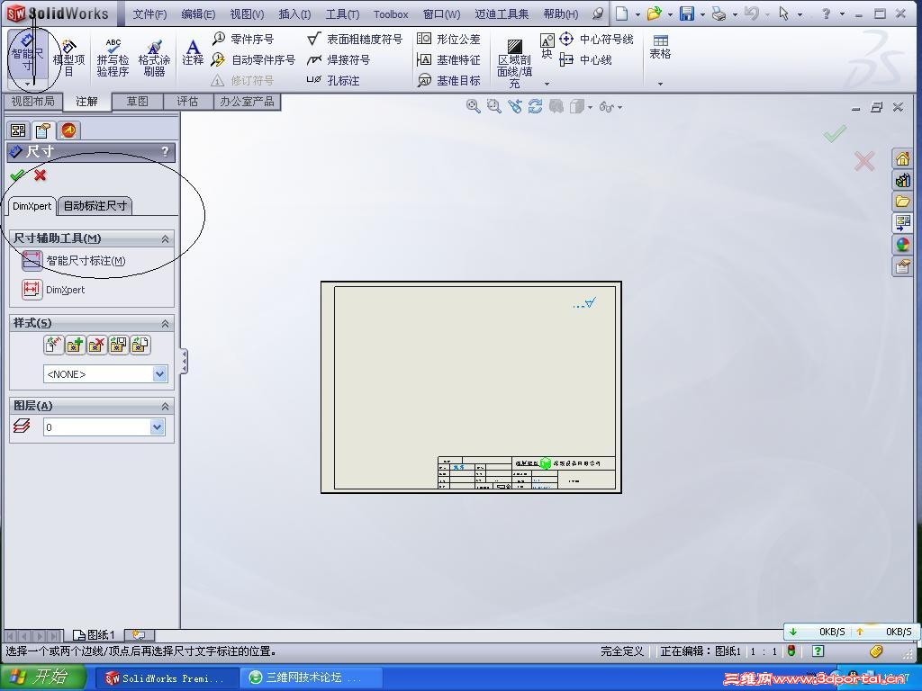Open the 窗口(W) menu

441,13
